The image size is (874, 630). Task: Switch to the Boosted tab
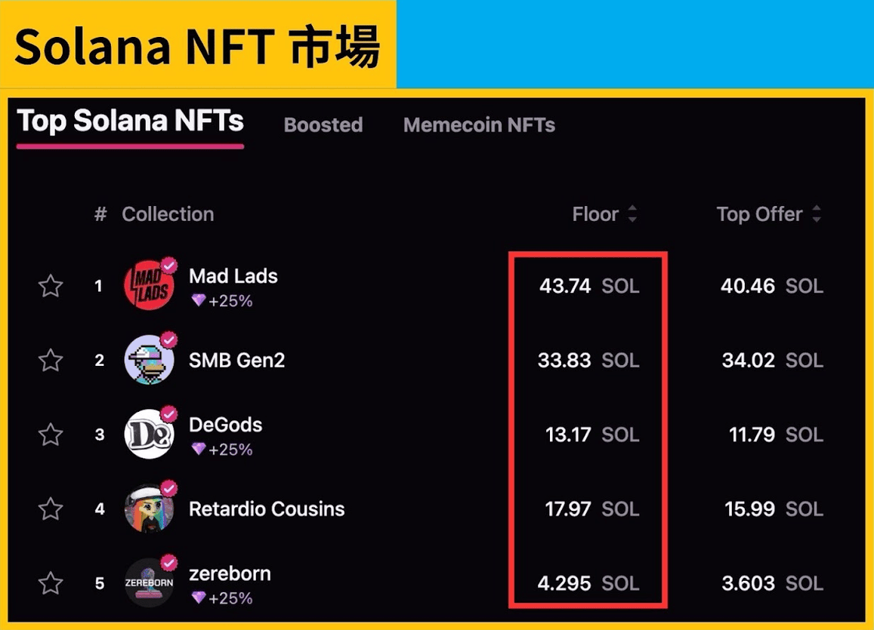tap(323, 125)
